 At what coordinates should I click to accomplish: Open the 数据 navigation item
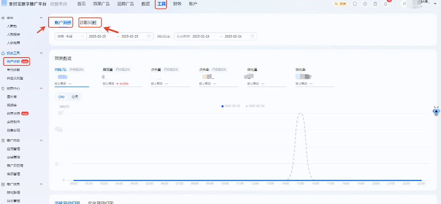pos(145,4)
